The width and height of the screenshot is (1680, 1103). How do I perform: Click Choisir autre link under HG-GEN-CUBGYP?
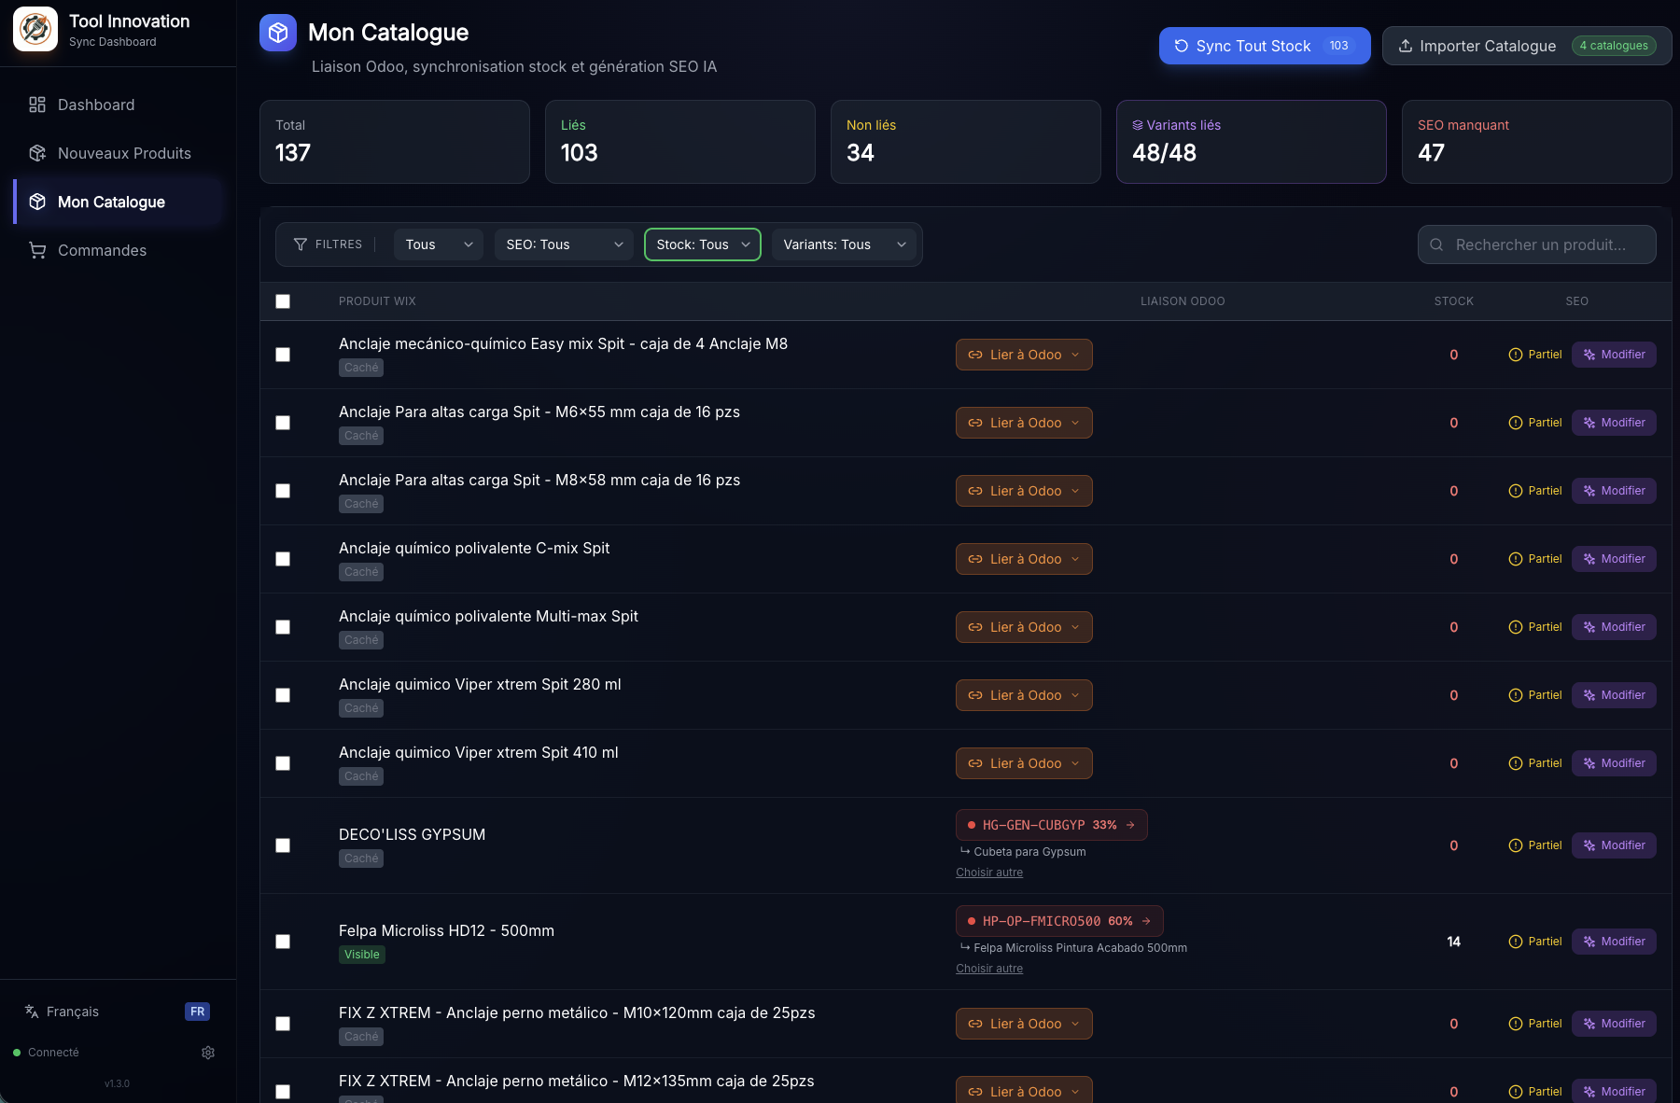click(989, 873)
